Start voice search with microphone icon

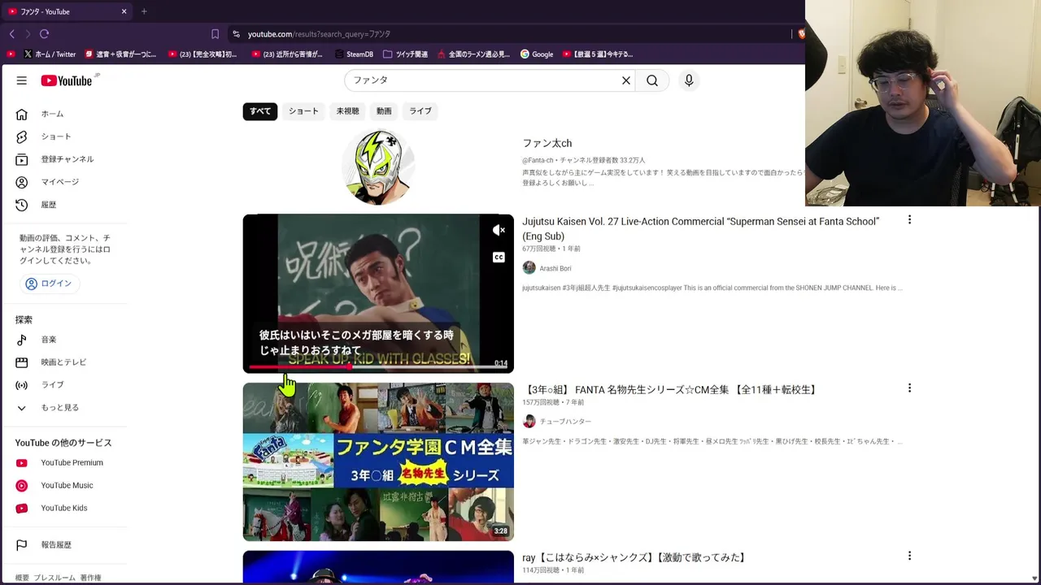(x=689, y=80)
